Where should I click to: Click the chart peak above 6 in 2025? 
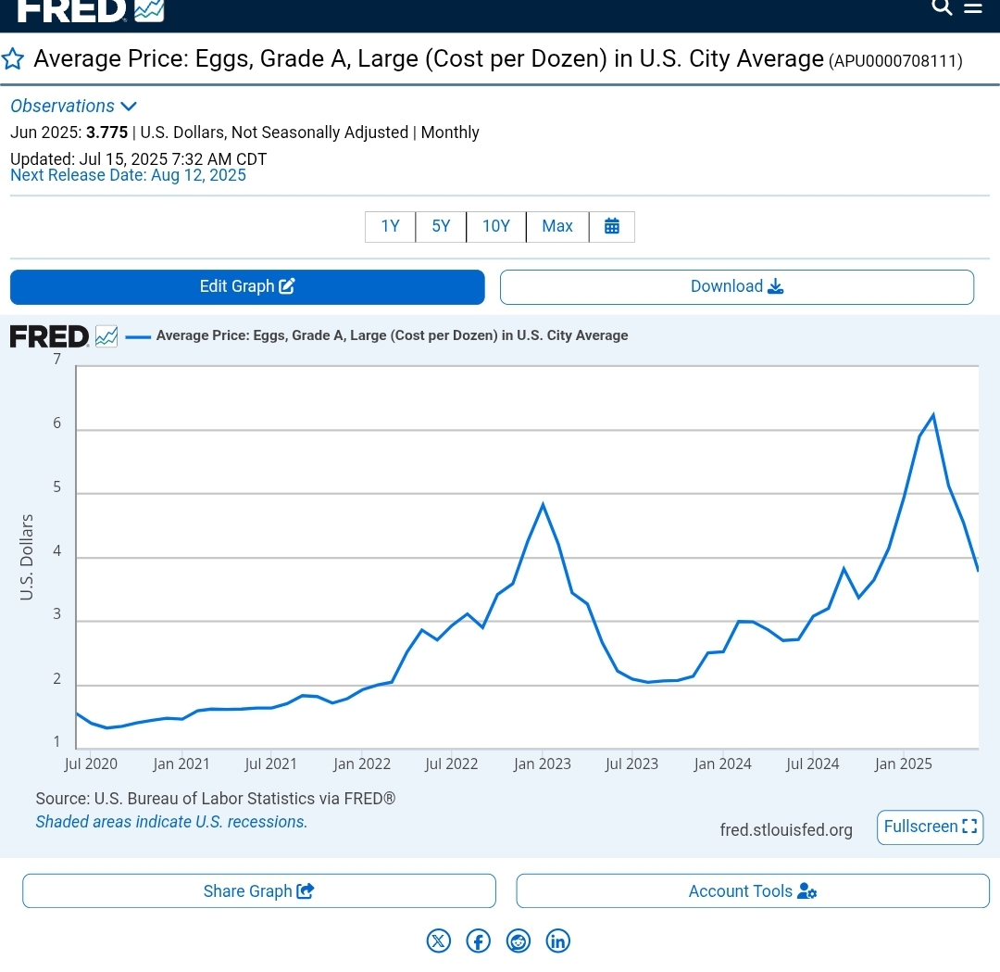933,415
